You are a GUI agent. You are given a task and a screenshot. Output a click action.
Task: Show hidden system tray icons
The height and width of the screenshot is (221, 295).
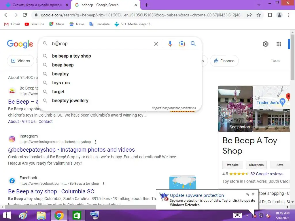(247, 216)
